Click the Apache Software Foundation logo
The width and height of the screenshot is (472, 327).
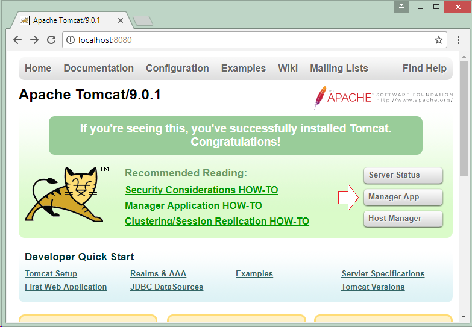pyautogui.click(x=383, y=98)
